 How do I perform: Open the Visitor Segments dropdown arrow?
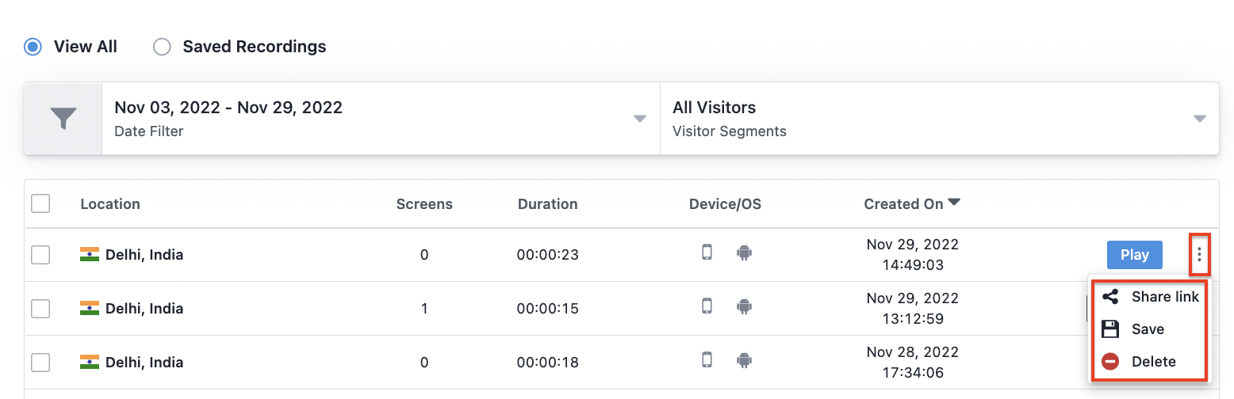point(1200,119)
